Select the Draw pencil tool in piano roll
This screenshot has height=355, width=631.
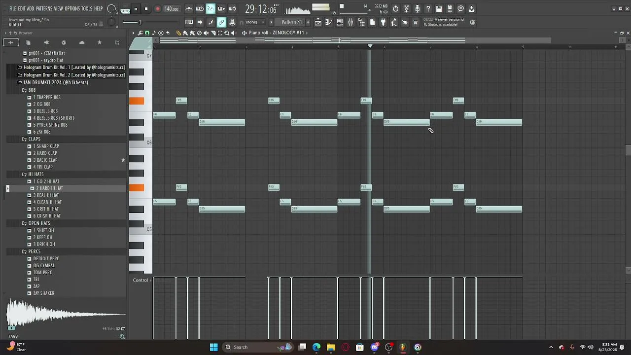pyautogui.click(x=179, y=33)
